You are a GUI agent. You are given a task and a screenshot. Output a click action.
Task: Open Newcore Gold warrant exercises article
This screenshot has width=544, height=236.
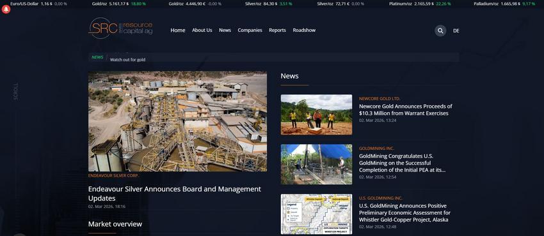[406, 110]
